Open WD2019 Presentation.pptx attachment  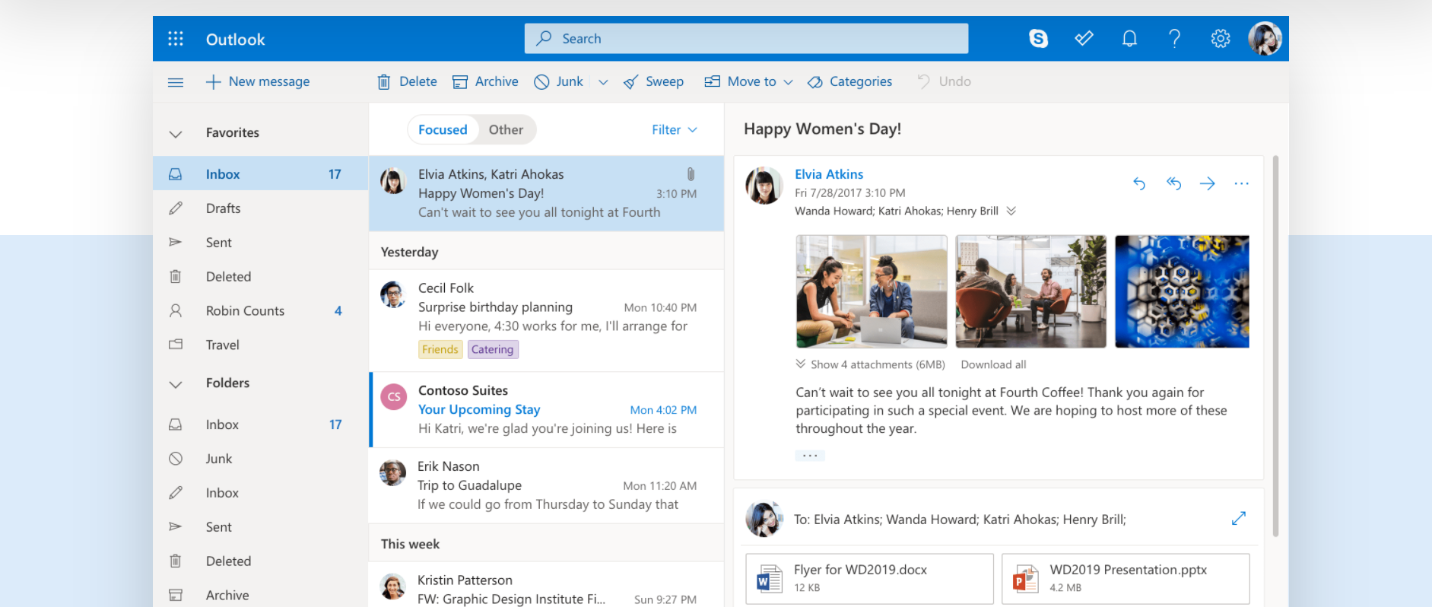coord(1126,579)
